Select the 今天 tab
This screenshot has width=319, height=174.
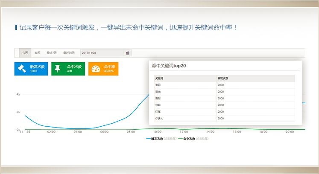(x=25, y=53)
